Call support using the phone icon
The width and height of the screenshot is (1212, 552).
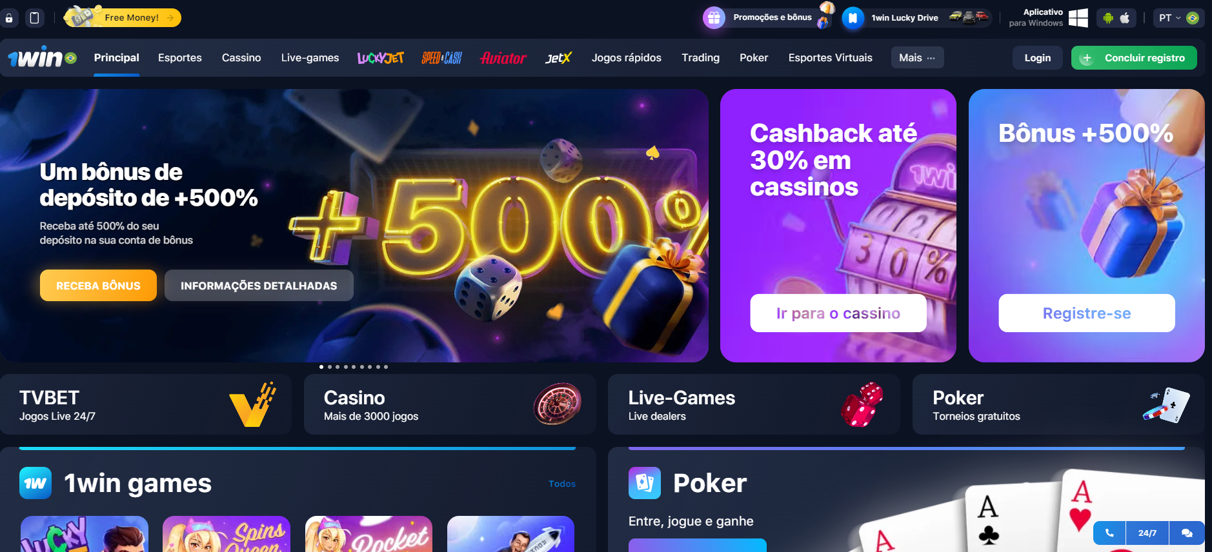(1109, 533)
